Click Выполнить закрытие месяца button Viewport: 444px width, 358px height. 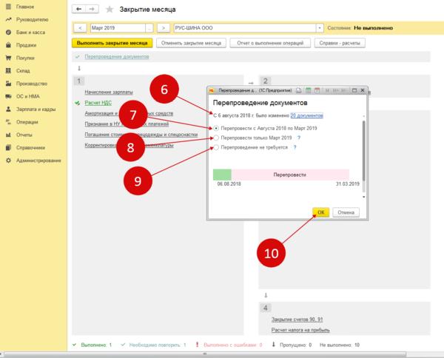[112, 43]
